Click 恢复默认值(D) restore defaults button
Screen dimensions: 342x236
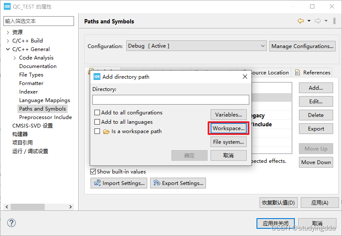point(278,203)
